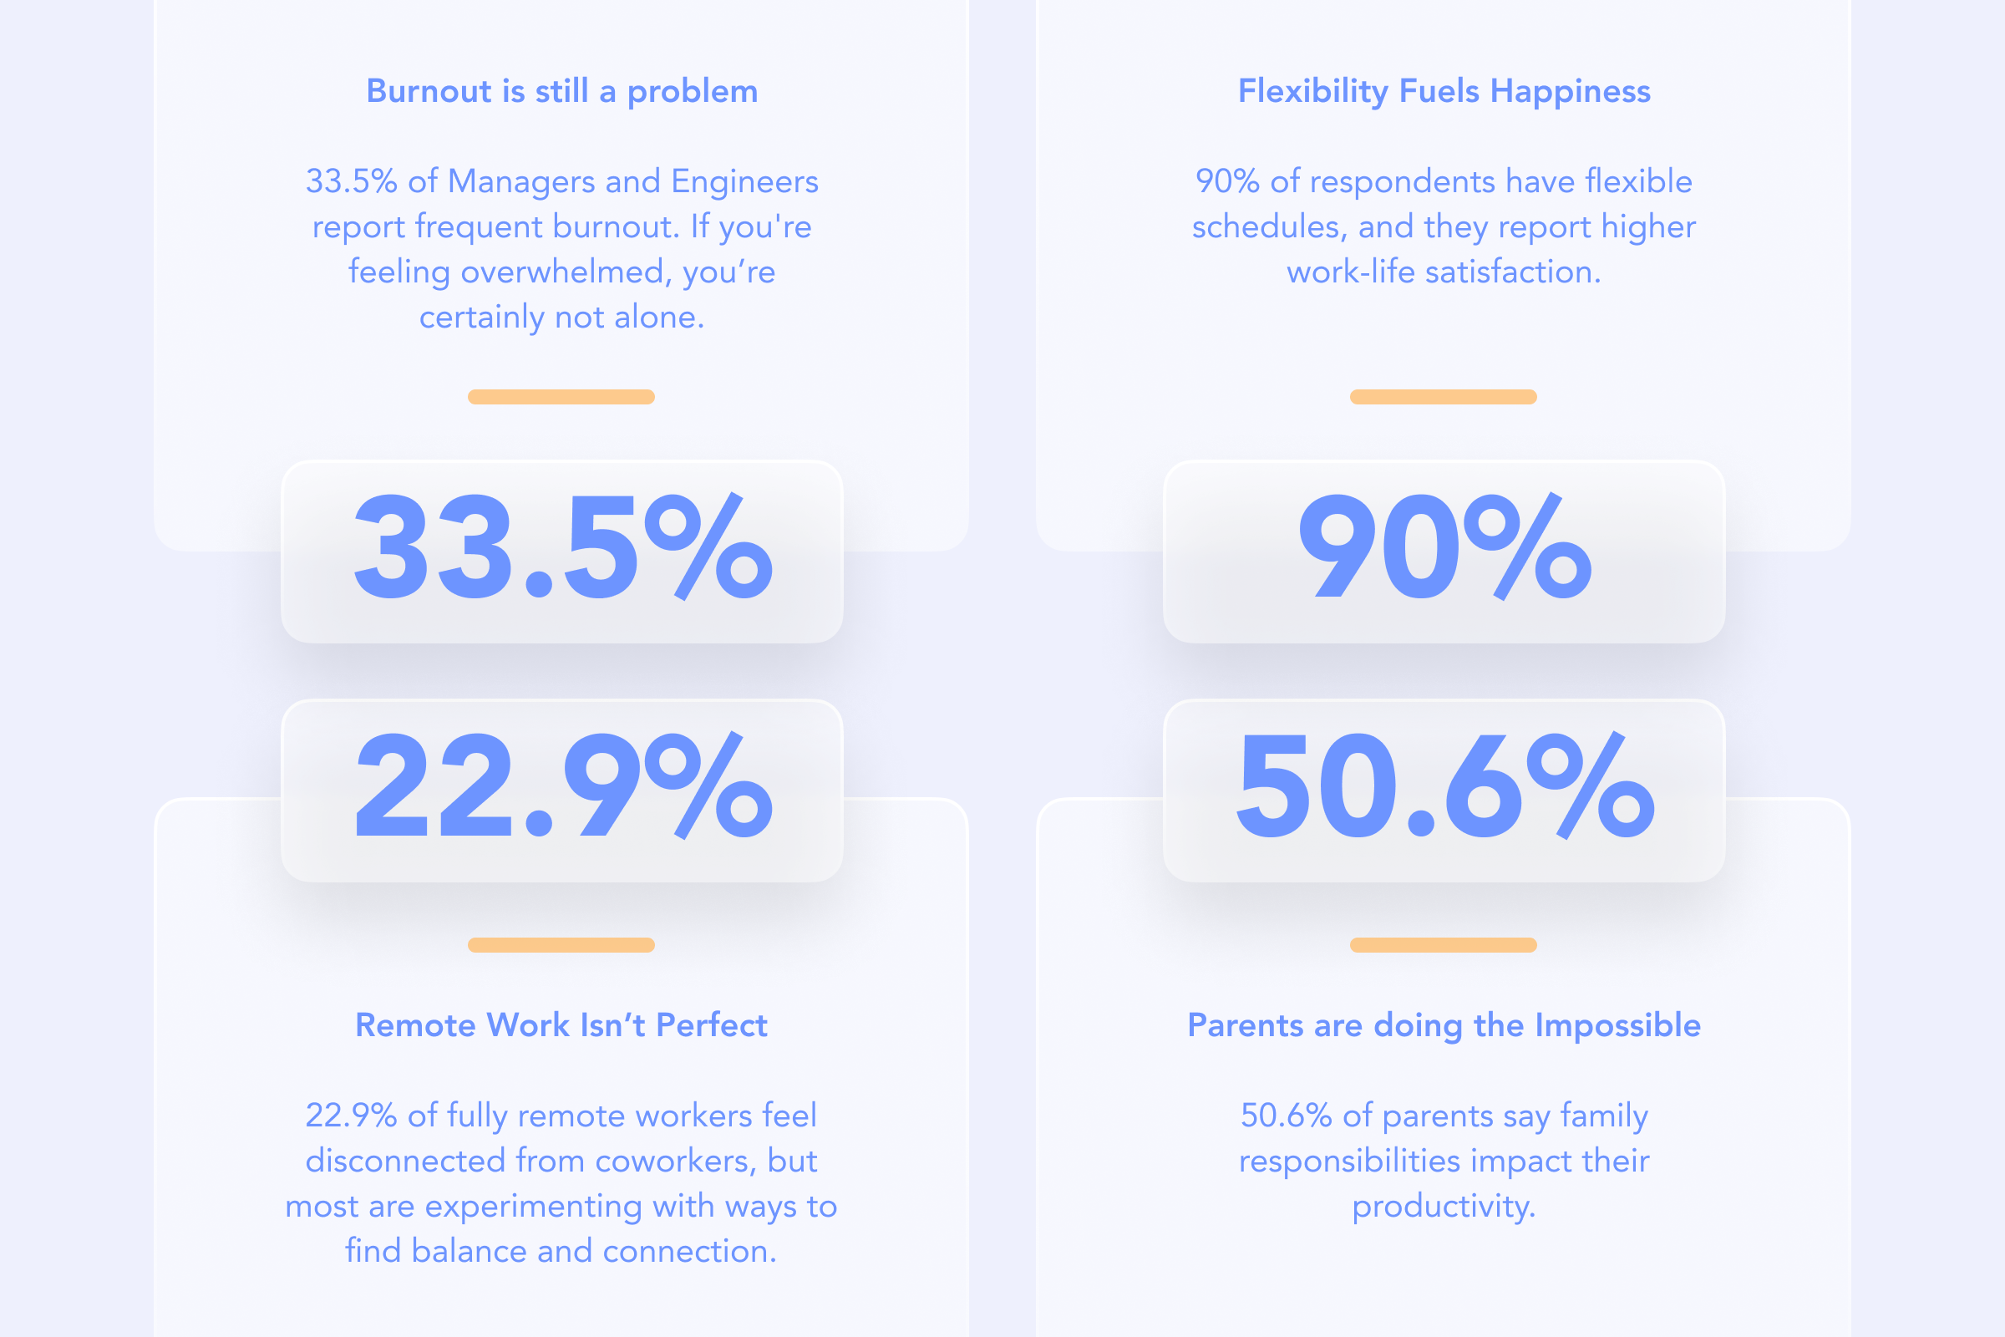Click the text 'work-life satisfaction.'
This screenshot has height=1337, width=2005.
click(x=1444, y=272)
